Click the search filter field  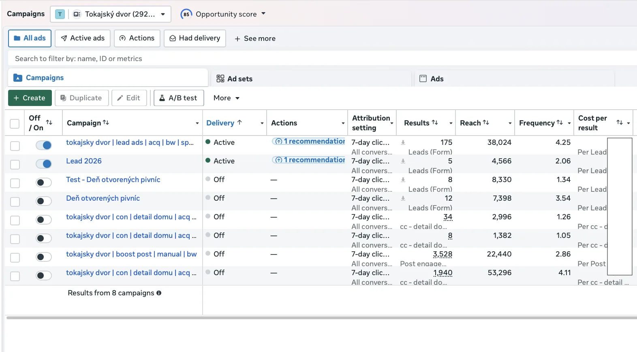pos(323,58)
